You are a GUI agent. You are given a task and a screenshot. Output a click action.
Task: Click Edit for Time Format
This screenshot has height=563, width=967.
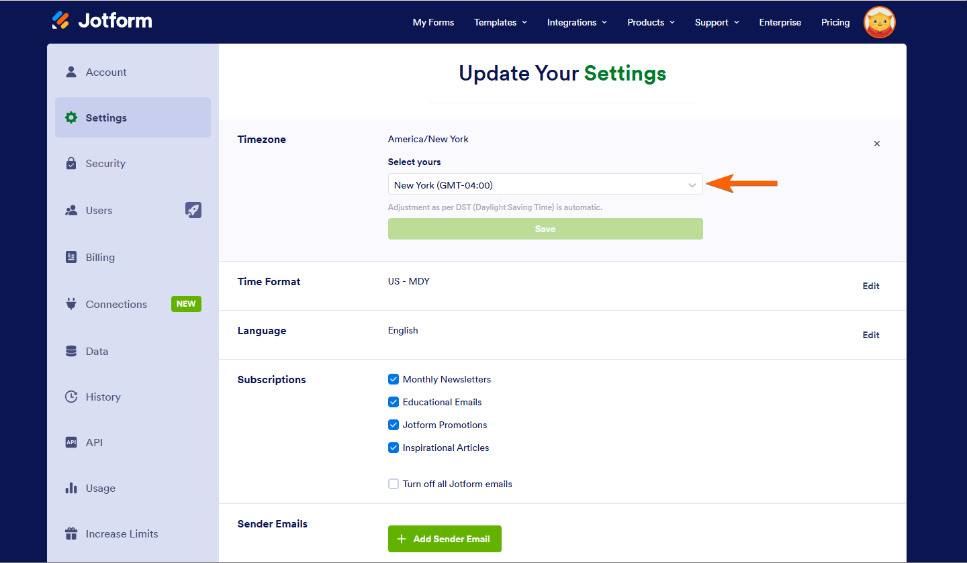871,286
